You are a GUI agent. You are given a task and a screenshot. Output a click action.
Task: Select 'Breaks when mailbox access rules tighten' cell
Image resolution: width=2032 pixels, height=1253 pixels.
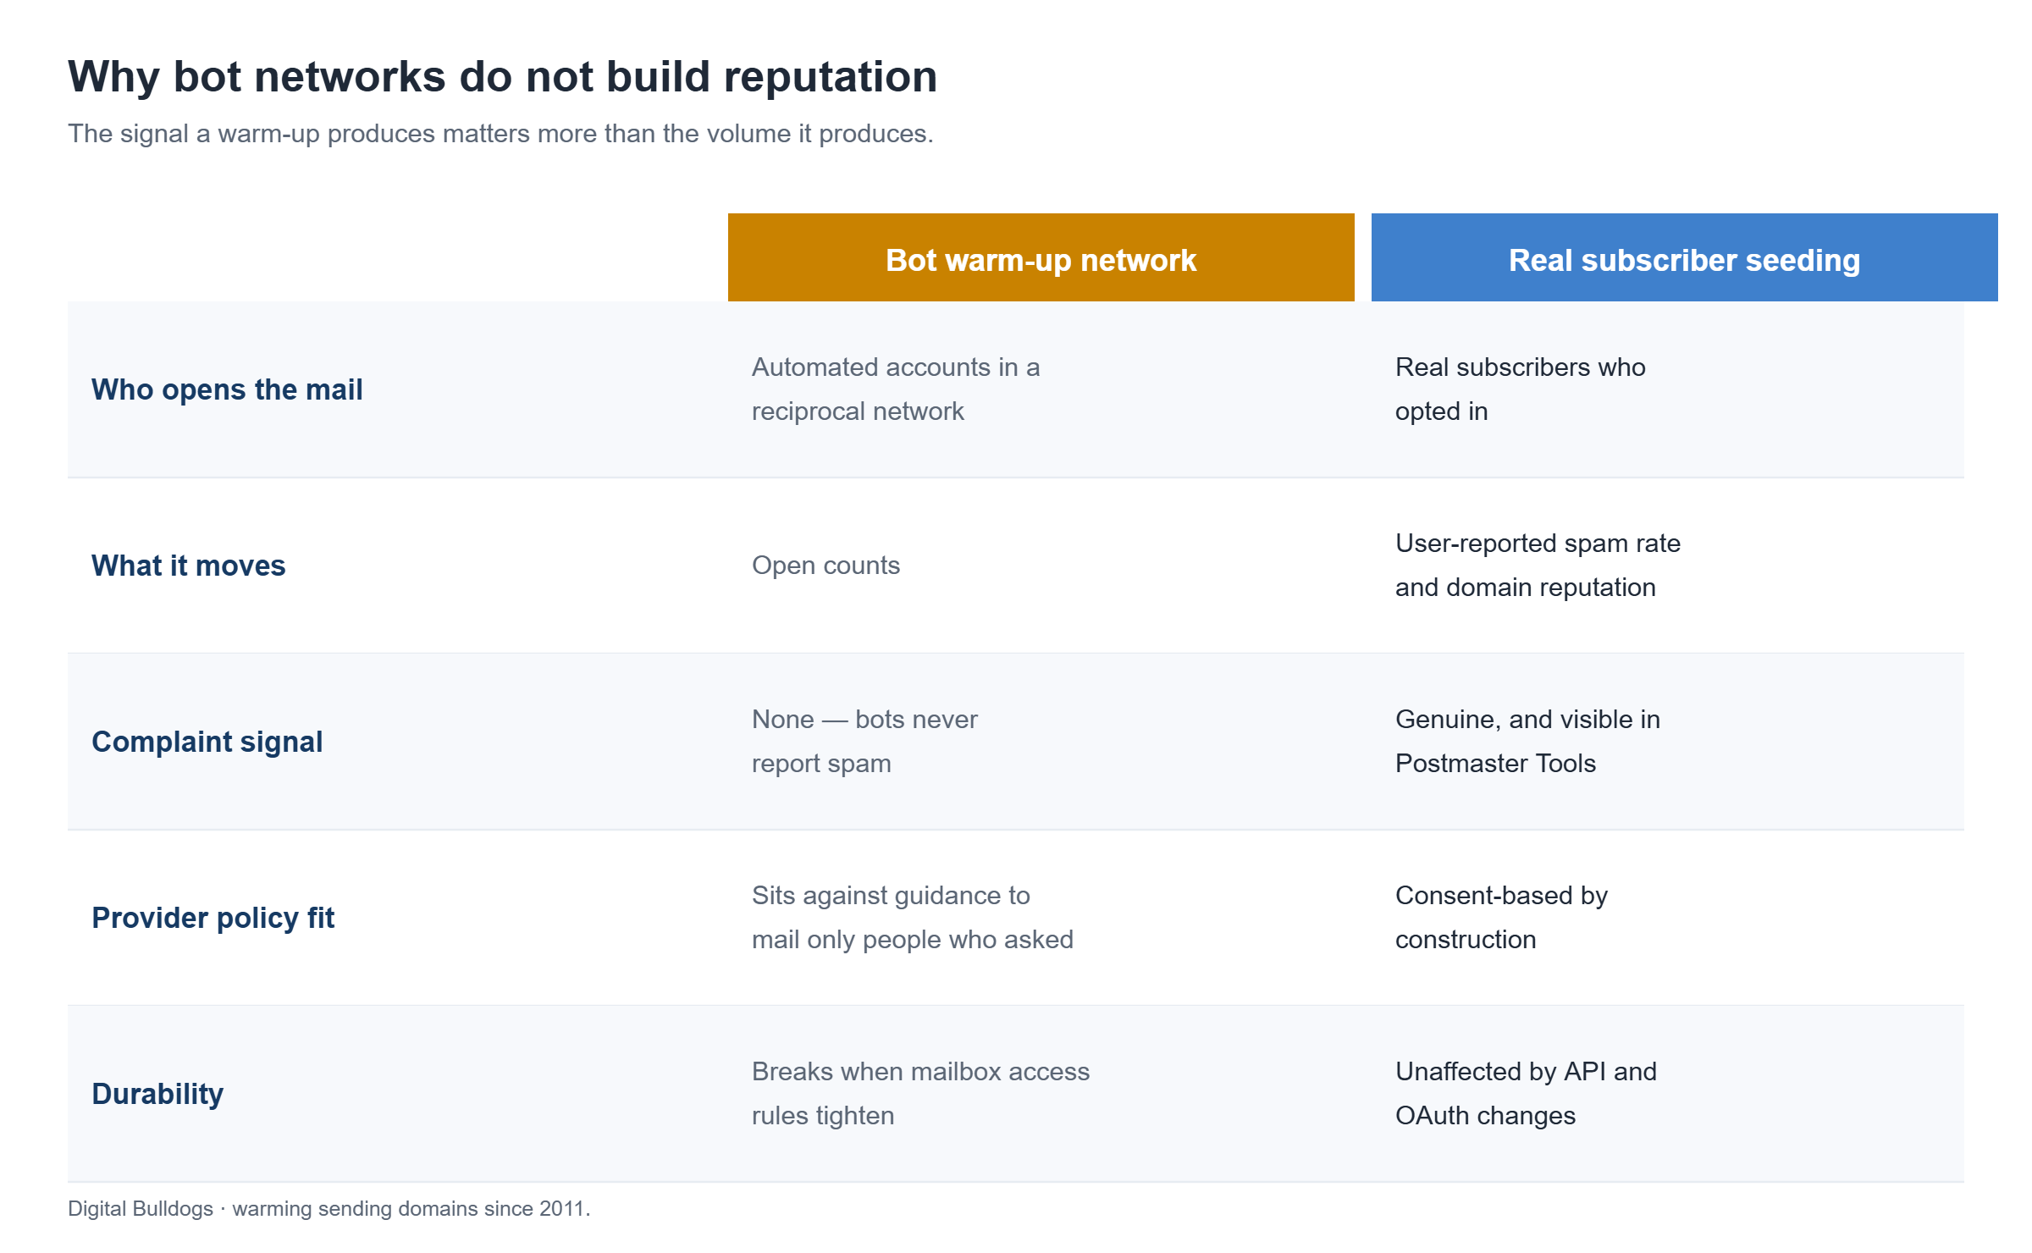920,1094
